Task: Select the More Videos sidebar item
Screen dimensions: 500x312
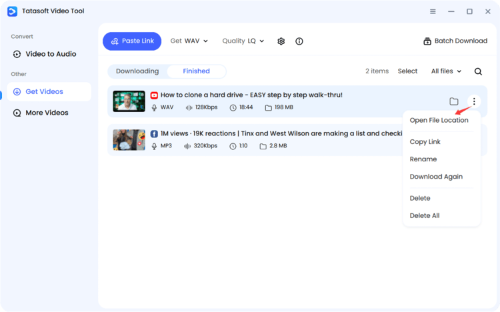Action: (x=49, y=113)
